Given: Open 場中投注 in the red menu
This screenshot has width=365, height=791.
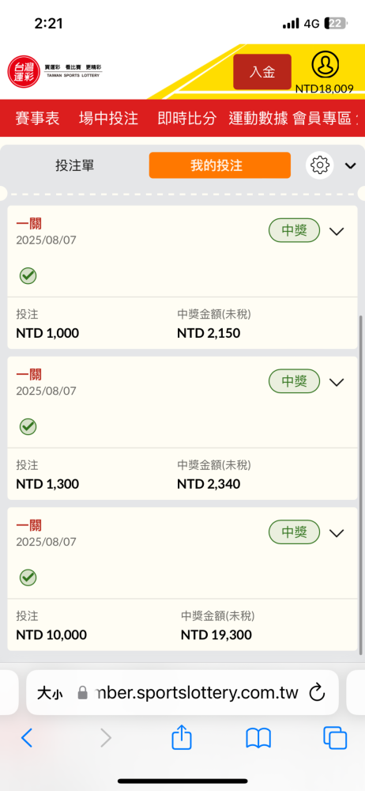Looking at the screenshot, I should pos(108,119).
